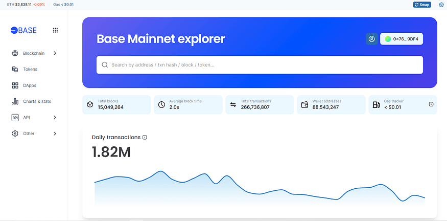
Task: Click the Base Mainnet explorer heading
Action: (161, 39)
